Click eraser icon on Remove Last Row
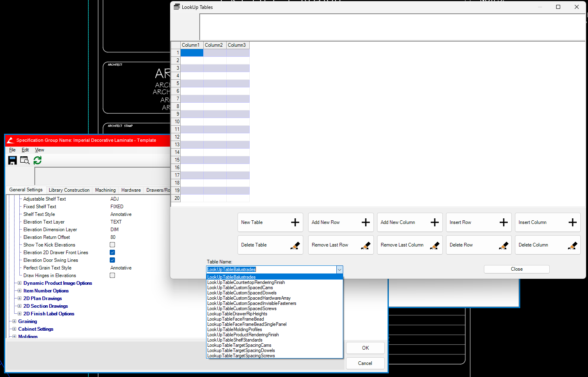Image resolution: width=588 pixels, height=377 pixels. coord(366,245)
